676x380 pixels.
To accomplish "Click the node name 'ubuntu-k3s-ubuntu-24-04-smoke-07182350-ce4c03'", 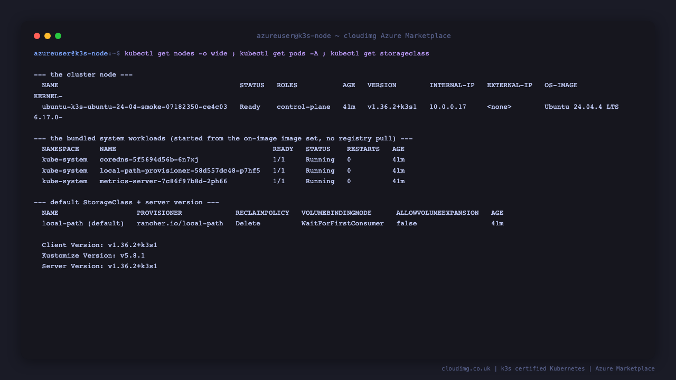I will point(135,107).
